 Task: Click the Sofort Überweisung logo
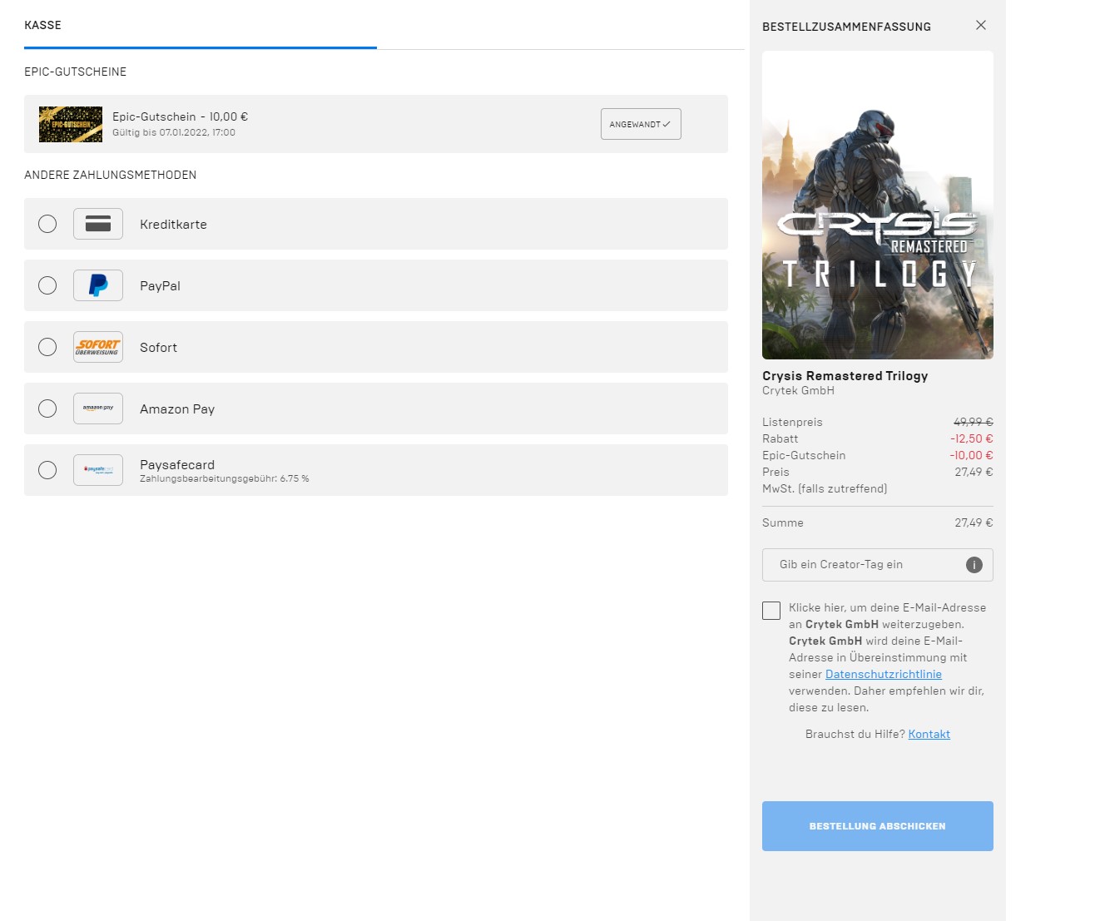coord(98,347)
